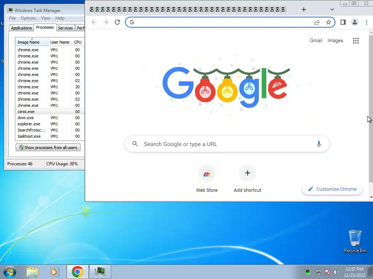373x279 pixels.
Task: Select the explorer.exe process row
Action: (50, 124)
